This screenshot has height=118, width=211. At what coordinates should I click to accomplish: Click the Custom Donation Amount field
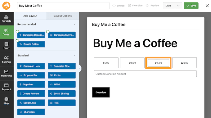pos(145,74)
